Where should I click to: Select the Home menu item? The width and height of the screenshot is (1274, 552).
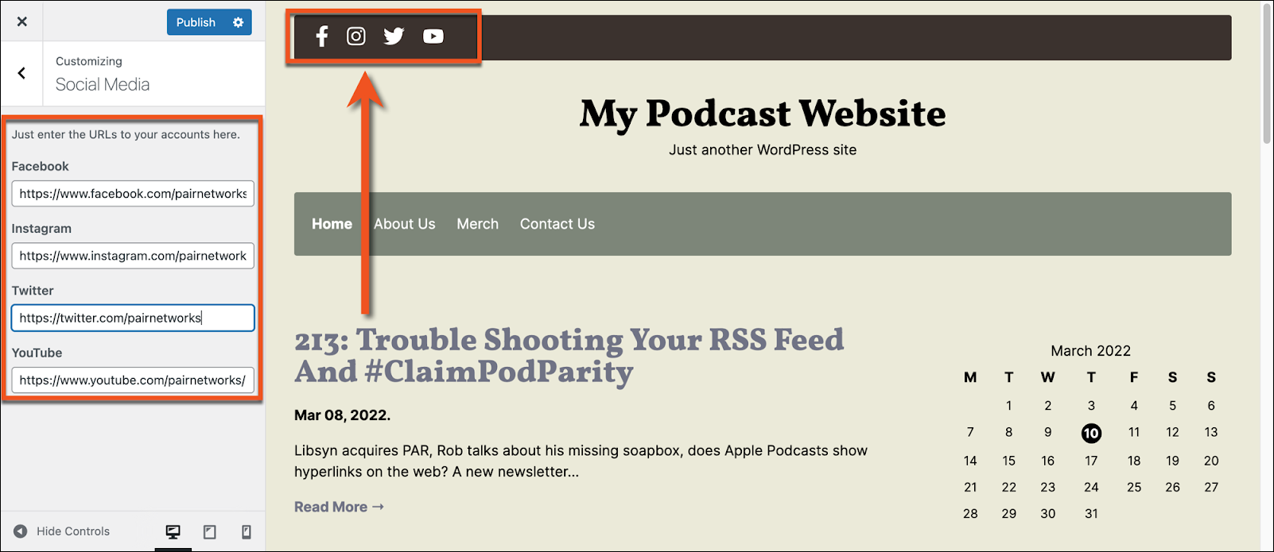(x=332, y=224)
